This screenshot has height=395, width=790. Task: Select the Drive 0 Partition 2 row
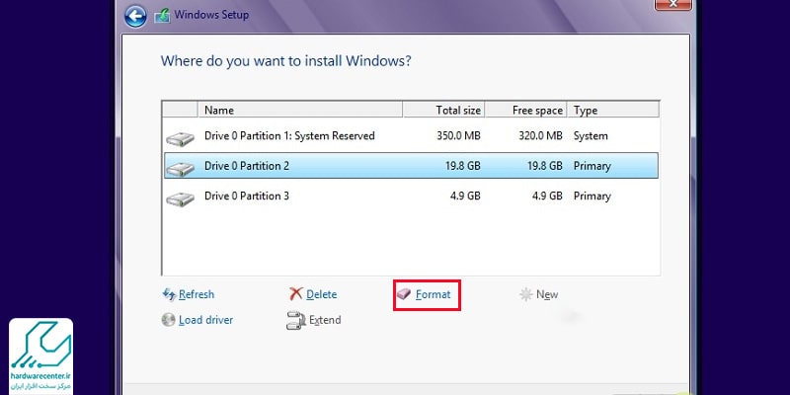(x=411, y=166)
